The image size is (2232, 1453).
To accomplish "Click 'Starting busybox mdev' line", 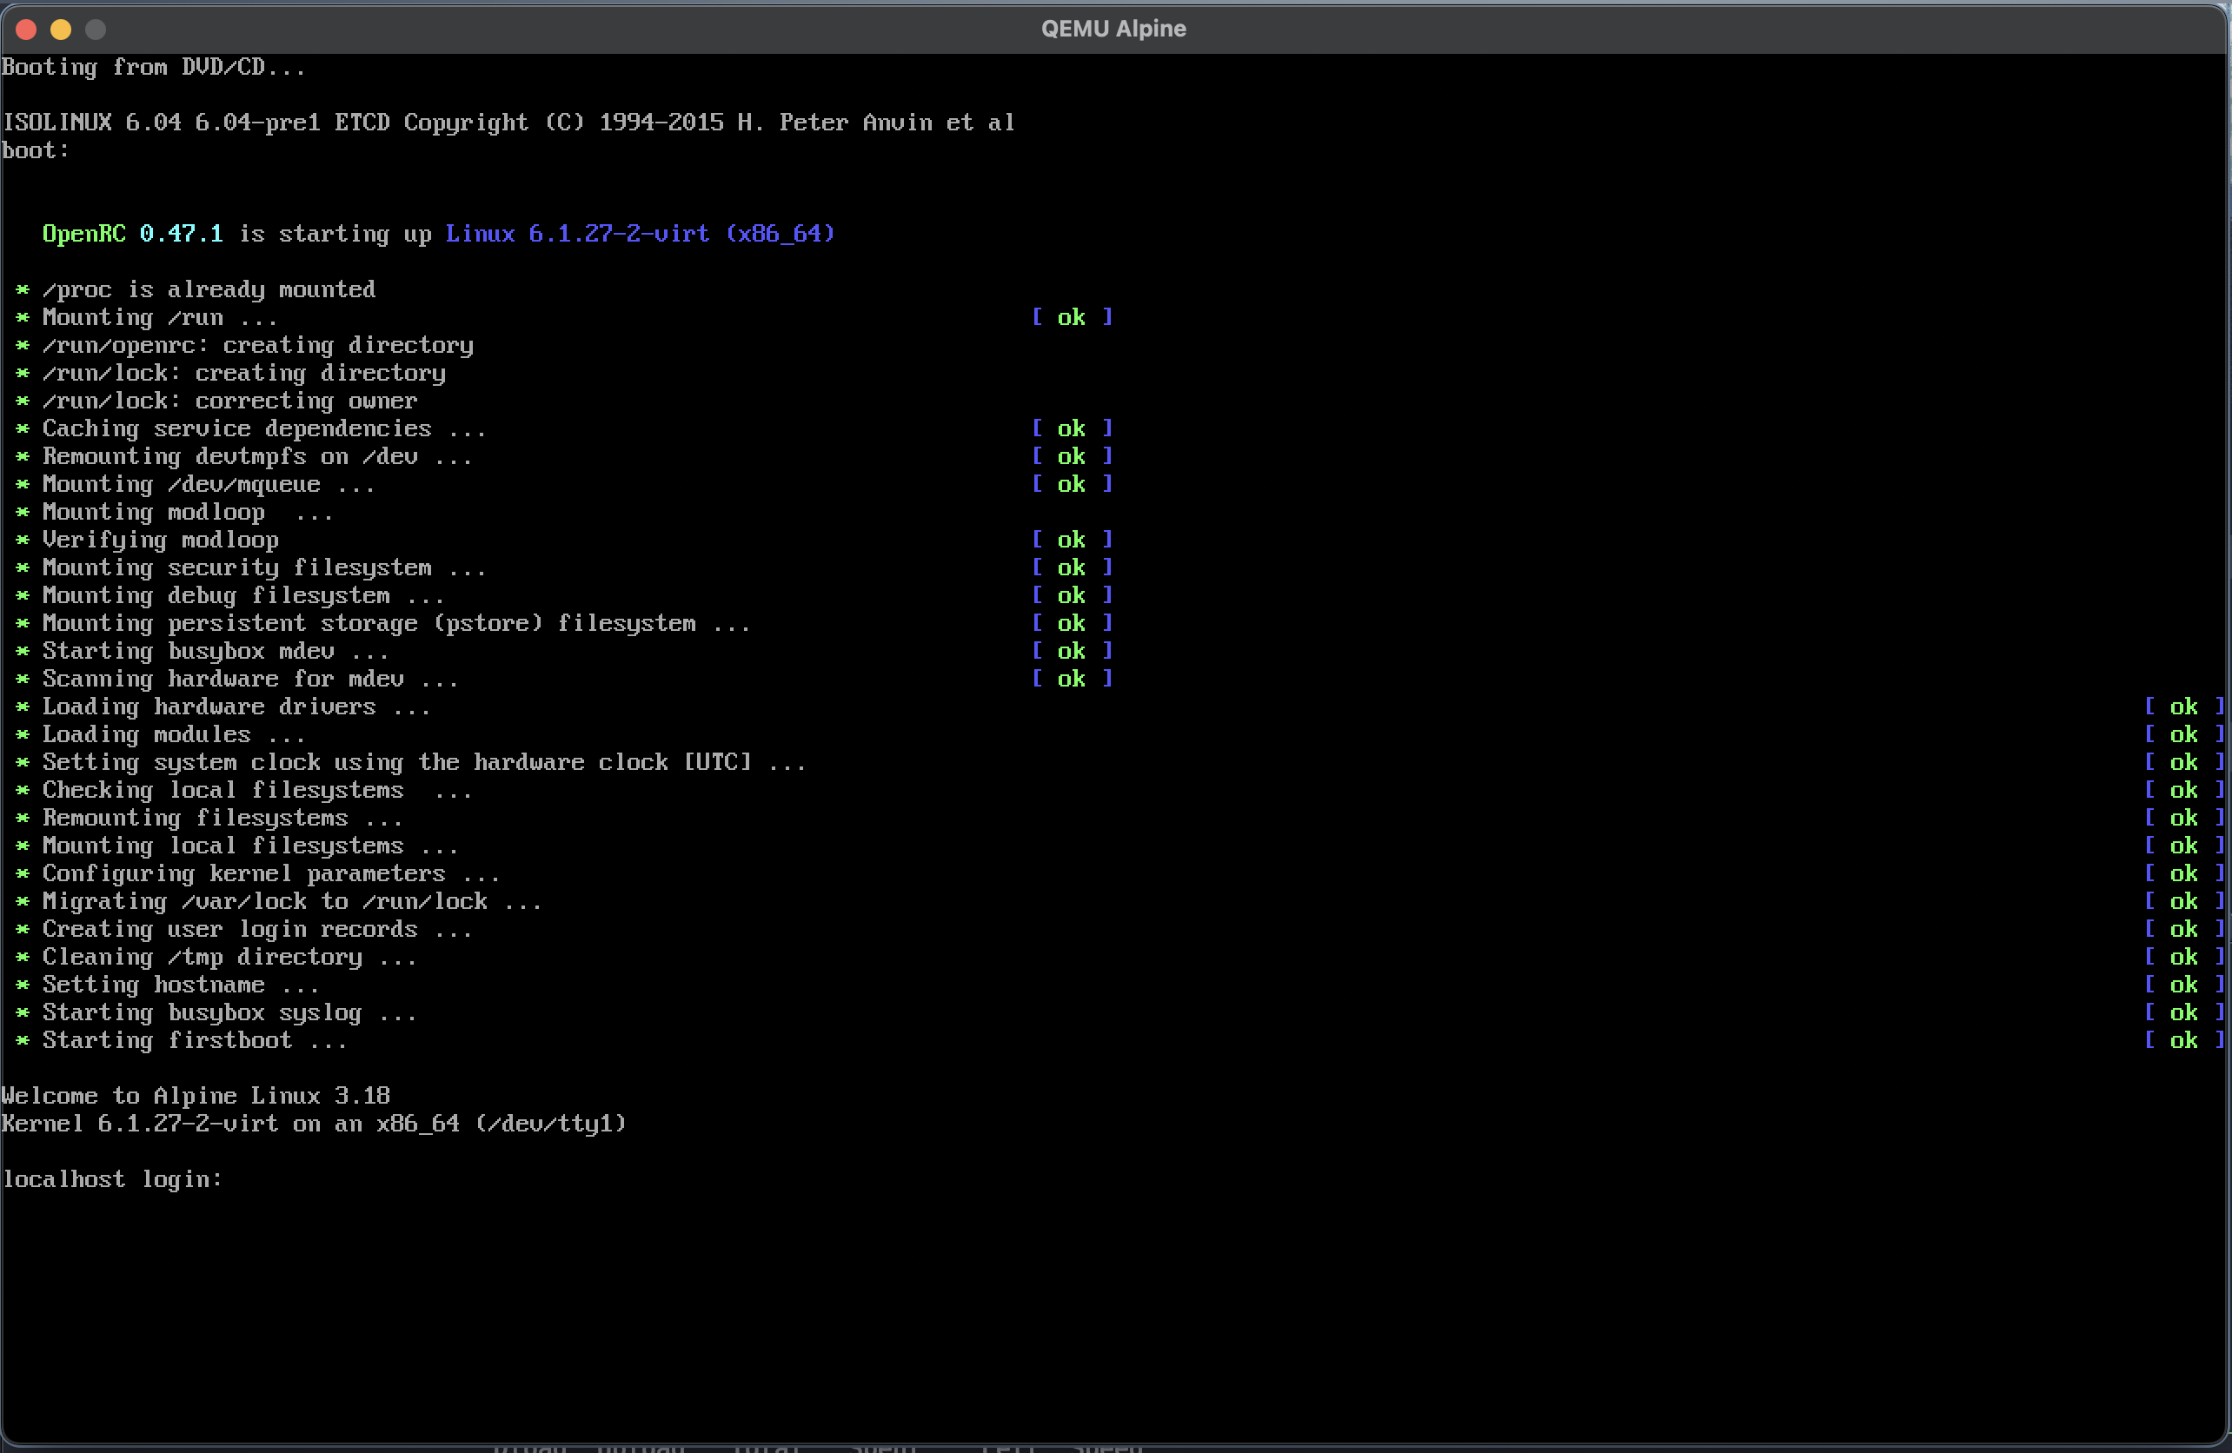I will tap(216, 652).
